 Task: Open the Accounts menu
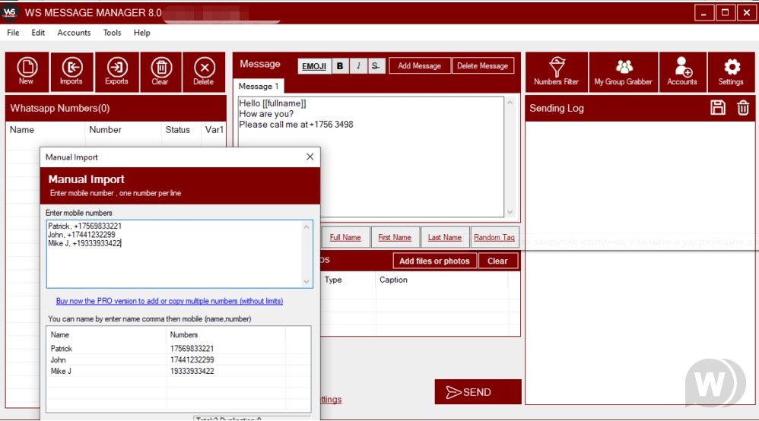74,33
